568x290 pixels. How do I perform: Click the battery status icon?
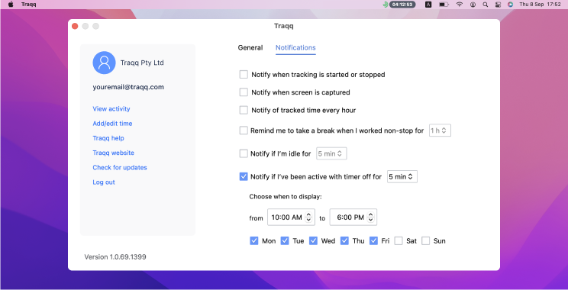pos(444,5)
